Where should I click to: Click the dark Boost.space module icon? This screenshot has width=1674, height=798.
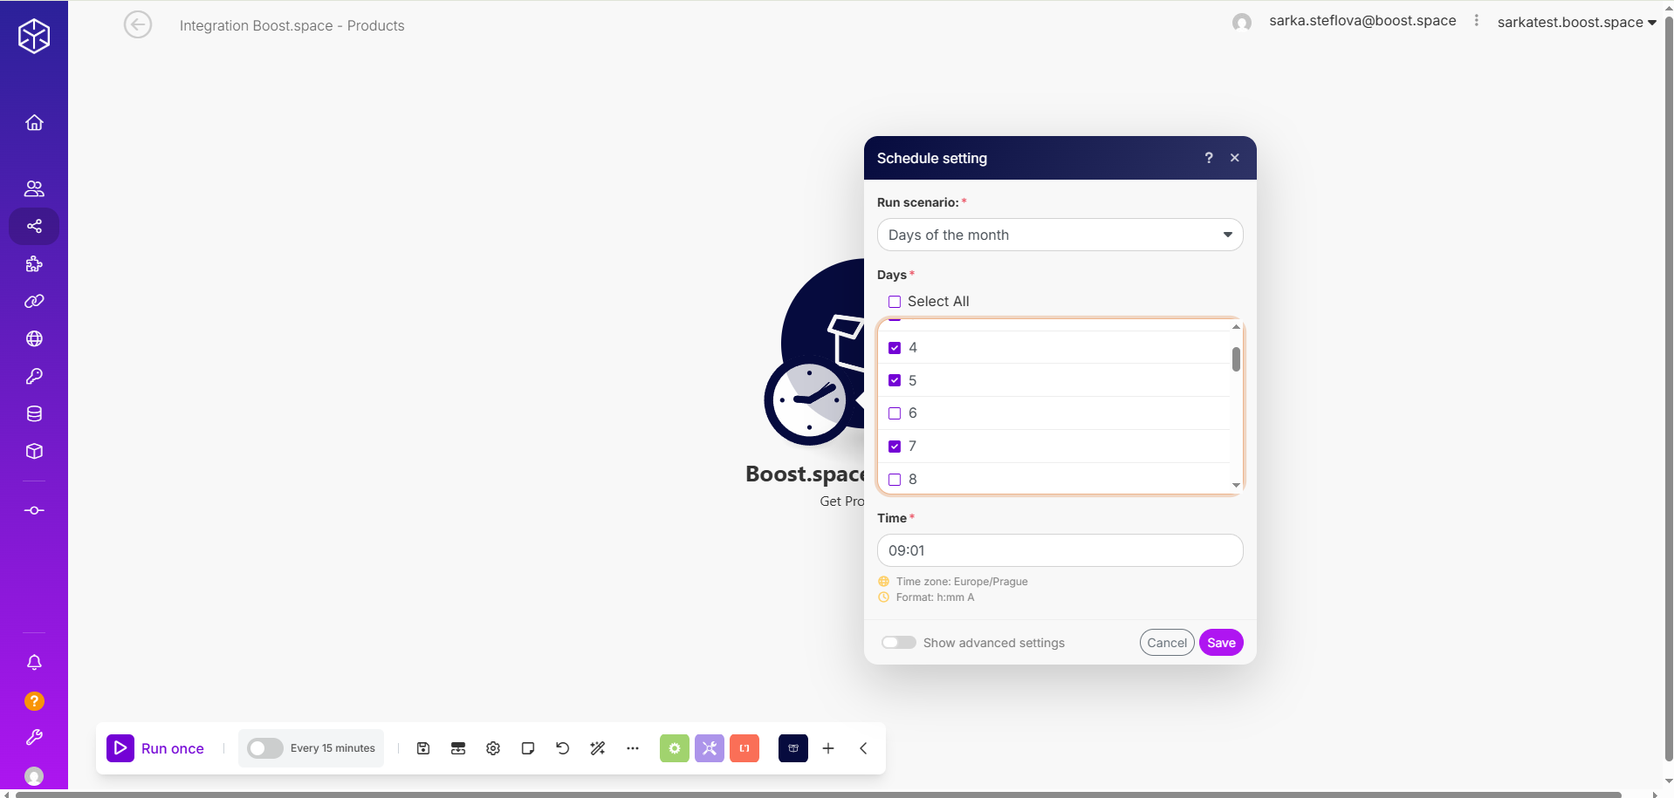[x=793, y=748]
